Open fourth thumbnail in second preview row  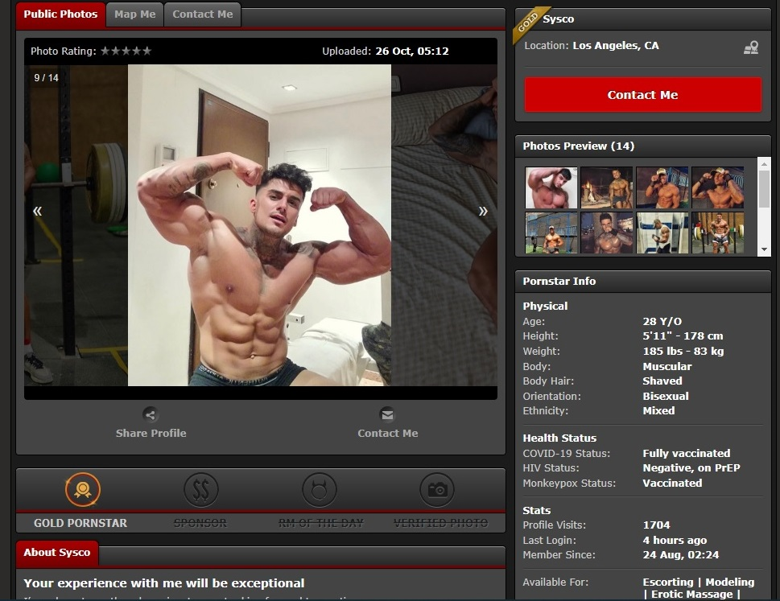(x=717, y=233)
